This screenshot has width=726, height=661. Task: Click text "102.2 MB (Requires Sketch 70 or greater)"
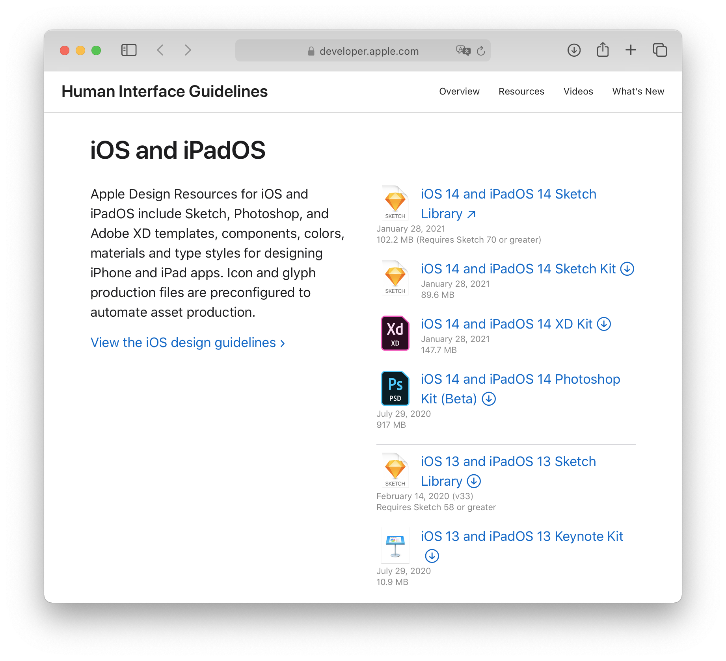click(459, 240)
